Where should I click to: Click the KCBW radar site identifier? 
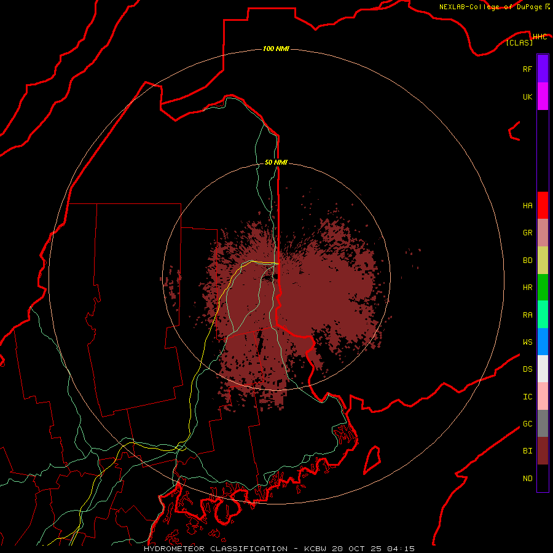click(315, 549)
